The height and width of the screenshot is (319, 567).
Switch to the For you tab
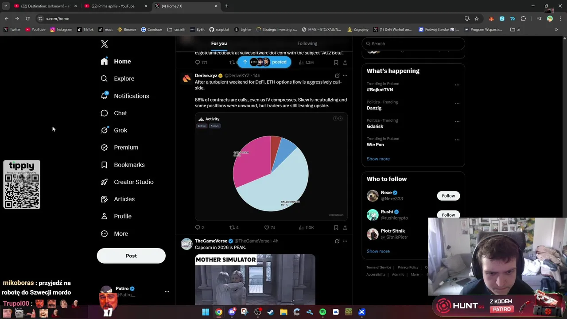pos(219,43)
